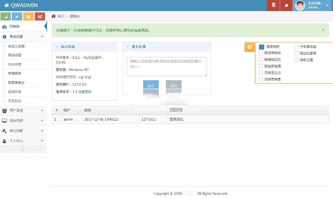
Task: Open the 选择皮肤 blue color swatch
Action: point(262,47)
